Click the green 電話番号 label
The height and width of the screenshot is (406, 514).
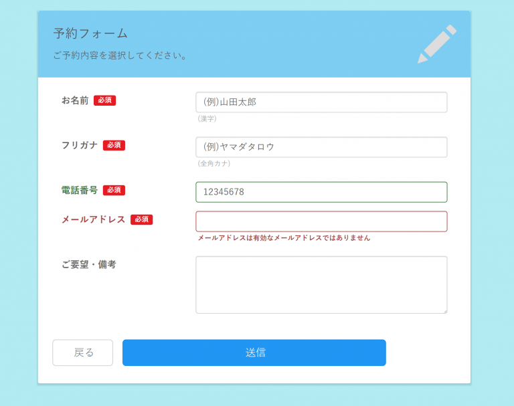click(80, 190)
